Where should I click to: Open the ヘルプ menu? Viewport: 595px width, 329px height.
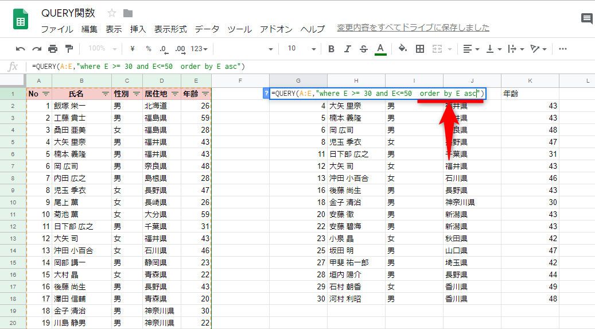pyautogui.click(x=313, y=29)
